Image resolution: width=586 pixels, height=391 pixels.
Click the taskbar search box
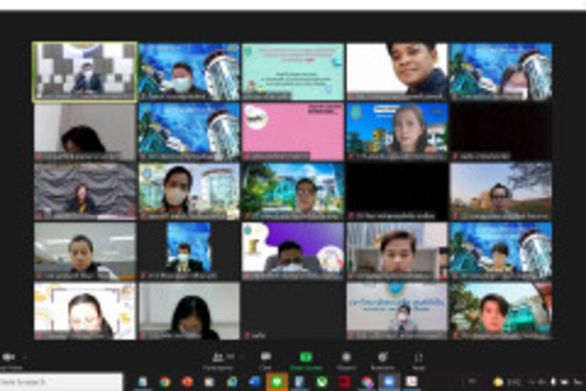61,382
